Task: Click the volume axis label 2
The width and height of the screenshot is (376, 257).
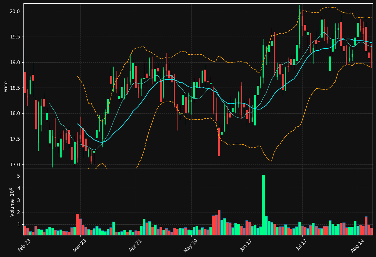Action: (x=18, y=212)
